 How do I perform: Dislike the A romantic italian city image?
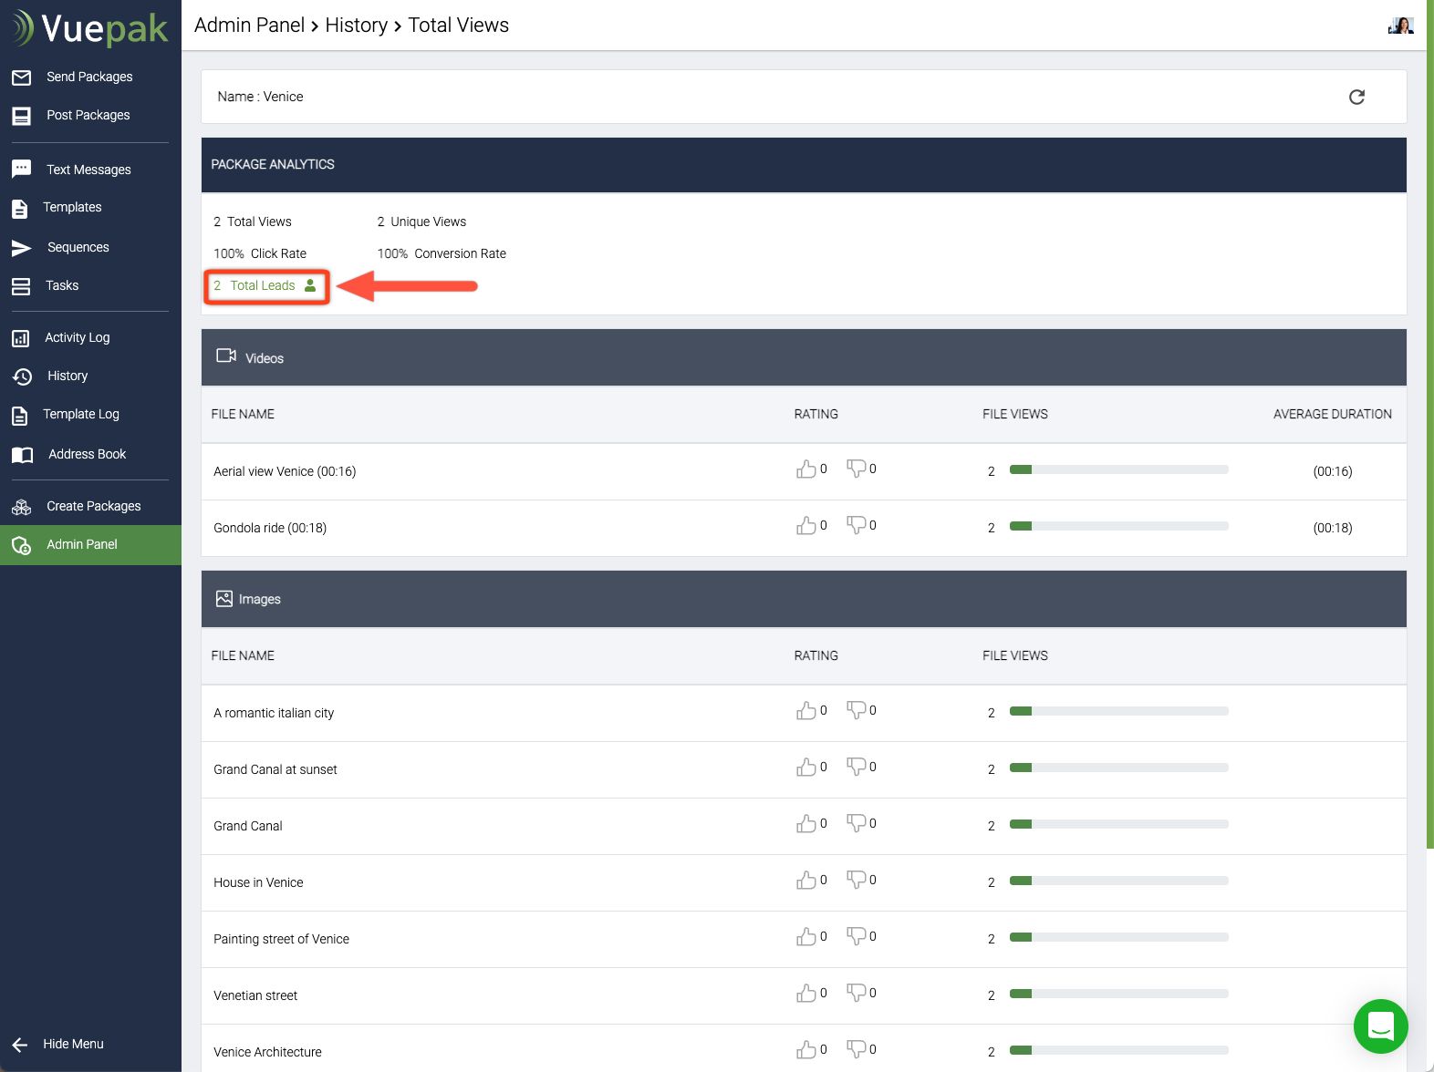click(856, 710)
